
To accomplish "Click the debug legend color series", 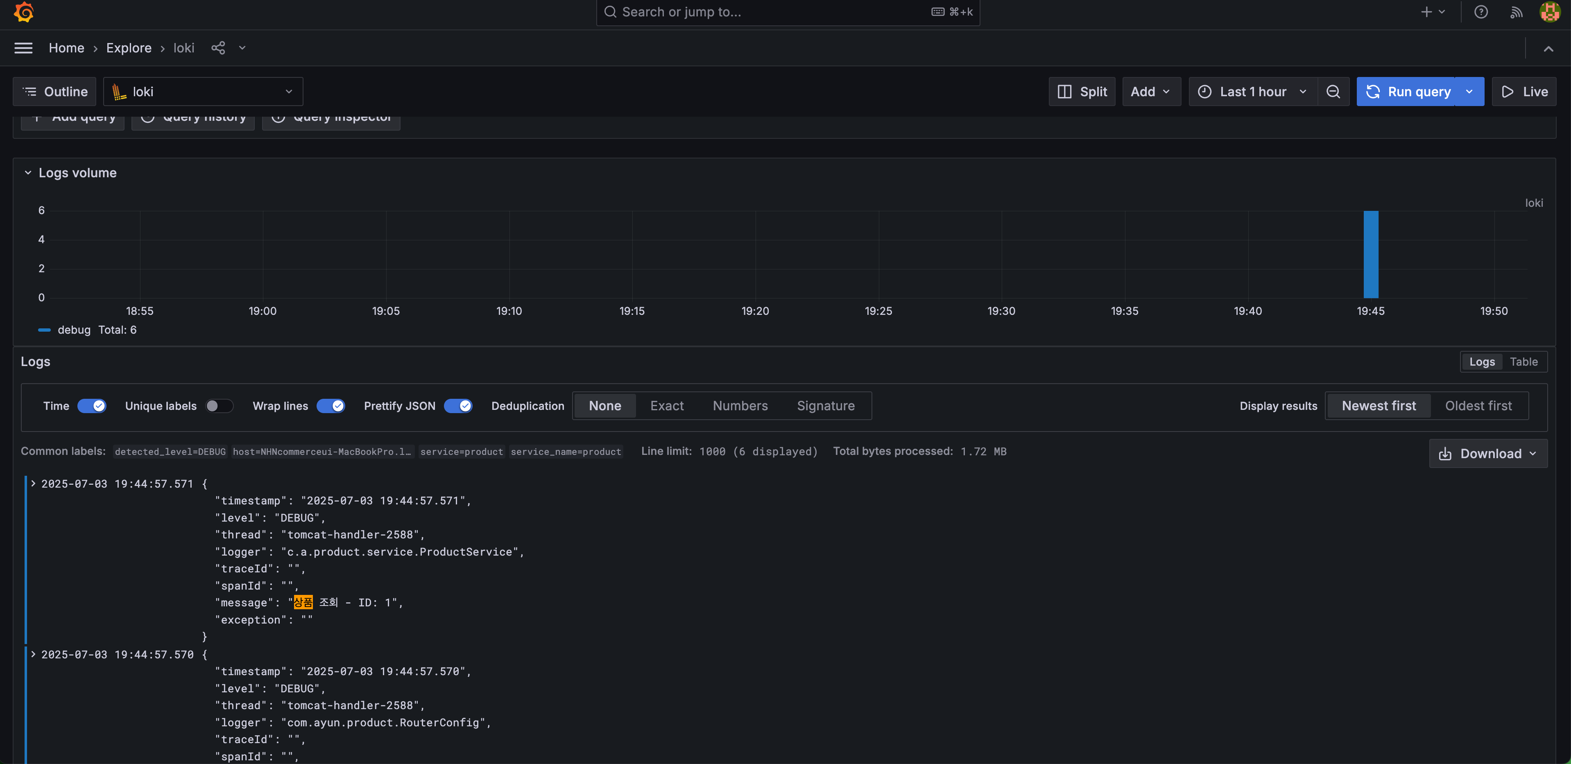I will pyautogui.click(x=44, y=330).
